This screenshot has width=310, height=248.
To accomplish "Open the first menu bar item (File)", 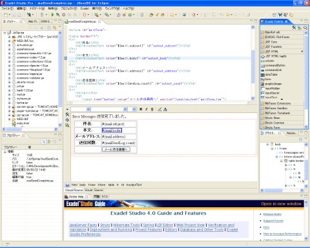I will pyautogui.click(x=7, y=8).
